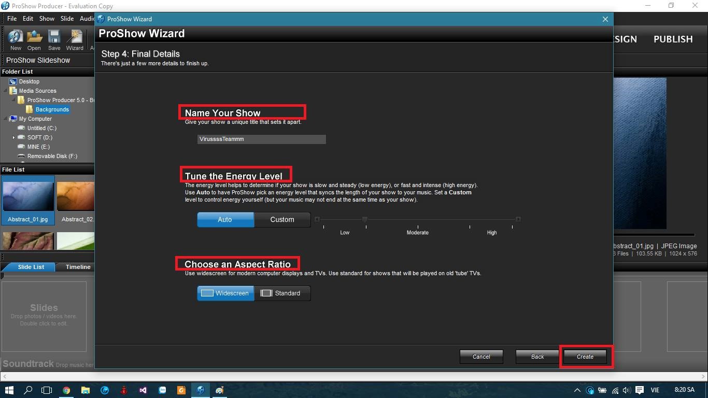Select MINE (E:) drive
This screenshot has width=708, height=398.
tap(38, 147)
